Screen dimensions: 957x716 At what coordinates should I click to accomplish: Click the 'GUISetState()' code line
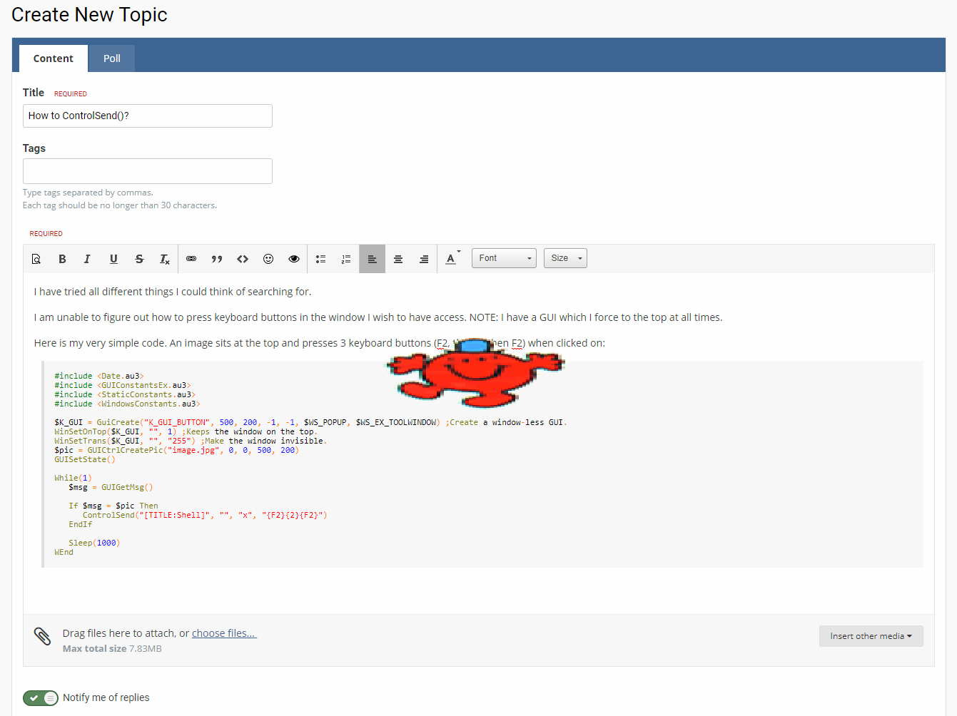[x=85, y=459]
